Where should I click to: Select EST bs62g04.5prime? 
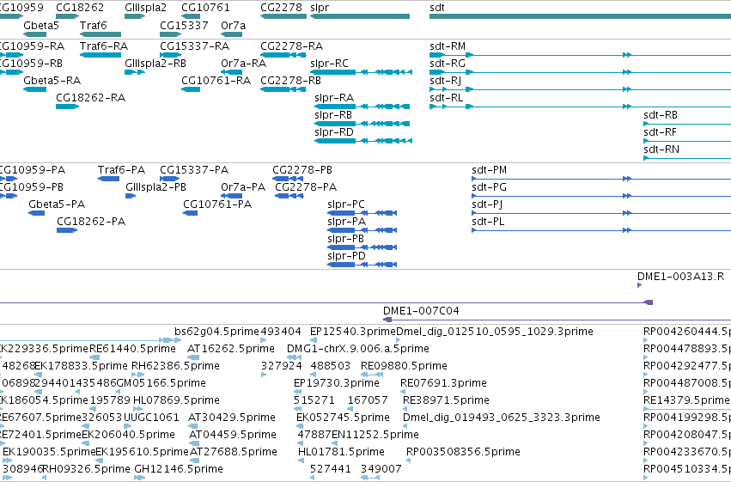(x=216, y=332)
